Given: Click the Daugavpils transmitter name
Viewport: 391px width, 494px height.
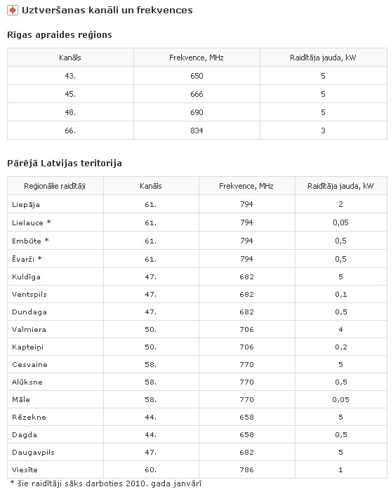Looking at the screenshot, I should point(33,453).
